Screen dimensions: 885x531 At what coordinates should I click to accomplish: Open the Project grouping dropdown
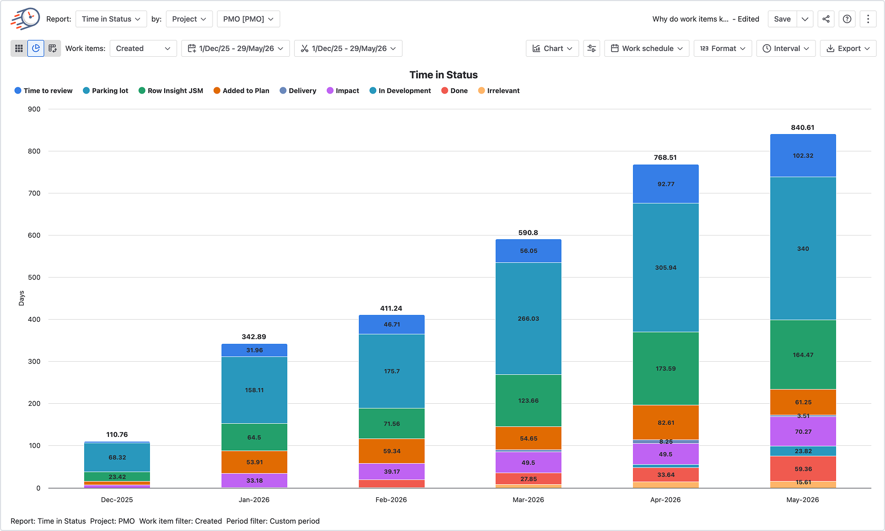(x=189, y=19)
